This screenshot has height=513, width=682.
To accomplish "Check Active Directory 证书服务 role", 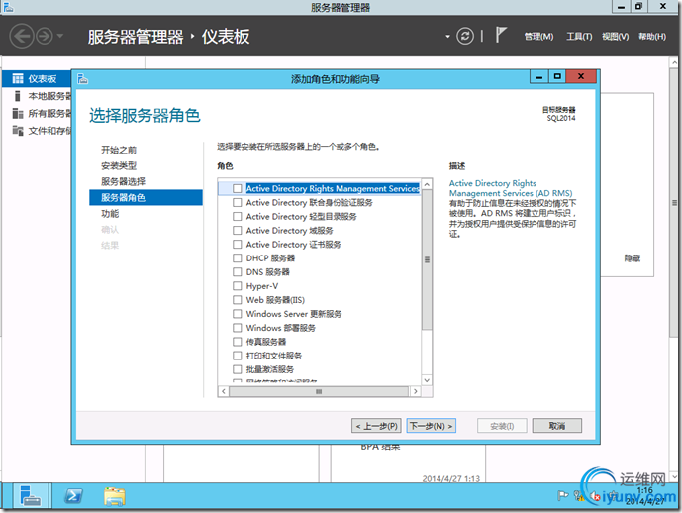I will 237,244.
